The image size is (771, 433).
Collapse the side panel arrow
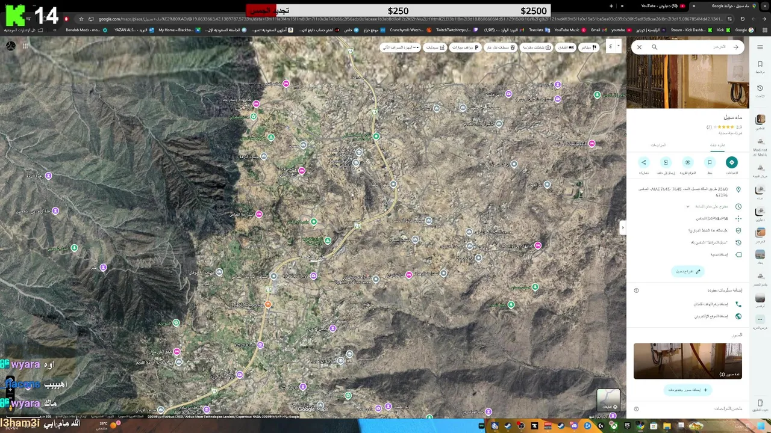[623, 227]
